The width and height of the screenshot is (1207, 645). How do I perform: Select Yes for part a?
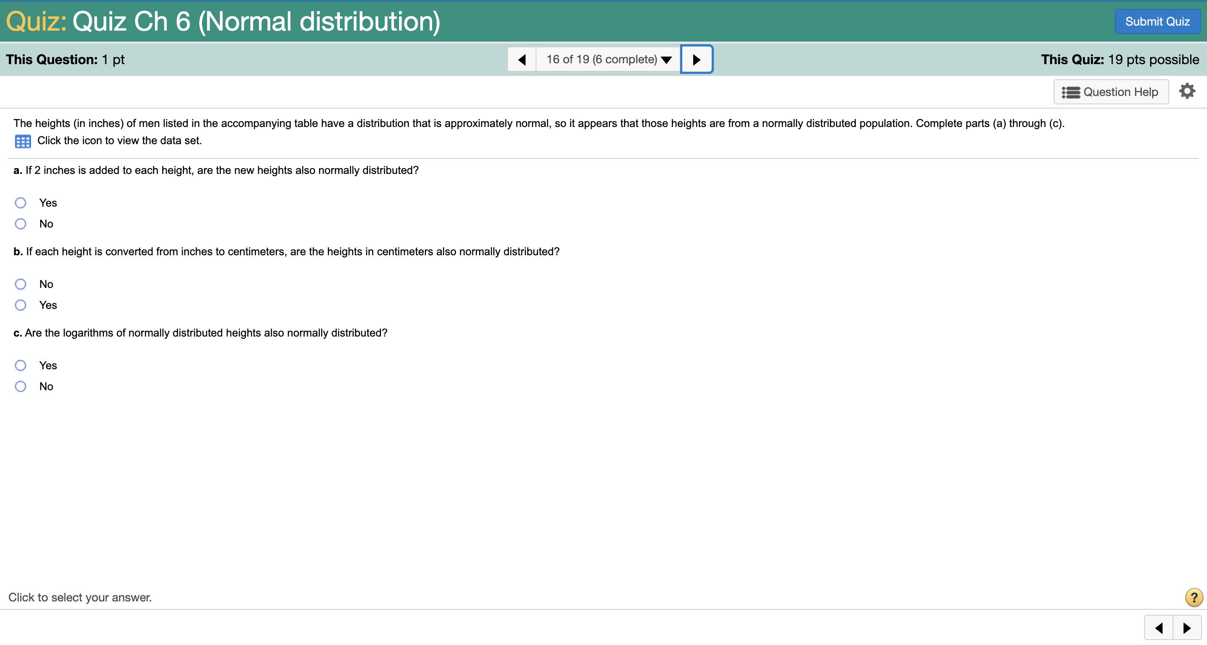pyautogui.click(x=21, y=203)
